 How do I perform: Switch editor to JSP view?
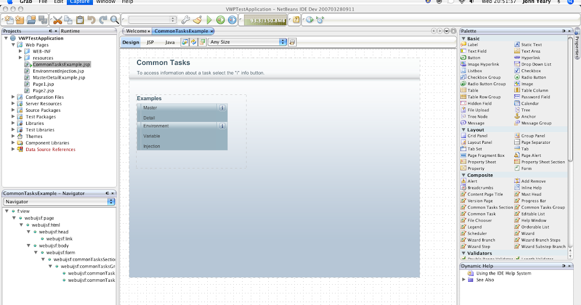pyautogui.click(x=151, y=42)
